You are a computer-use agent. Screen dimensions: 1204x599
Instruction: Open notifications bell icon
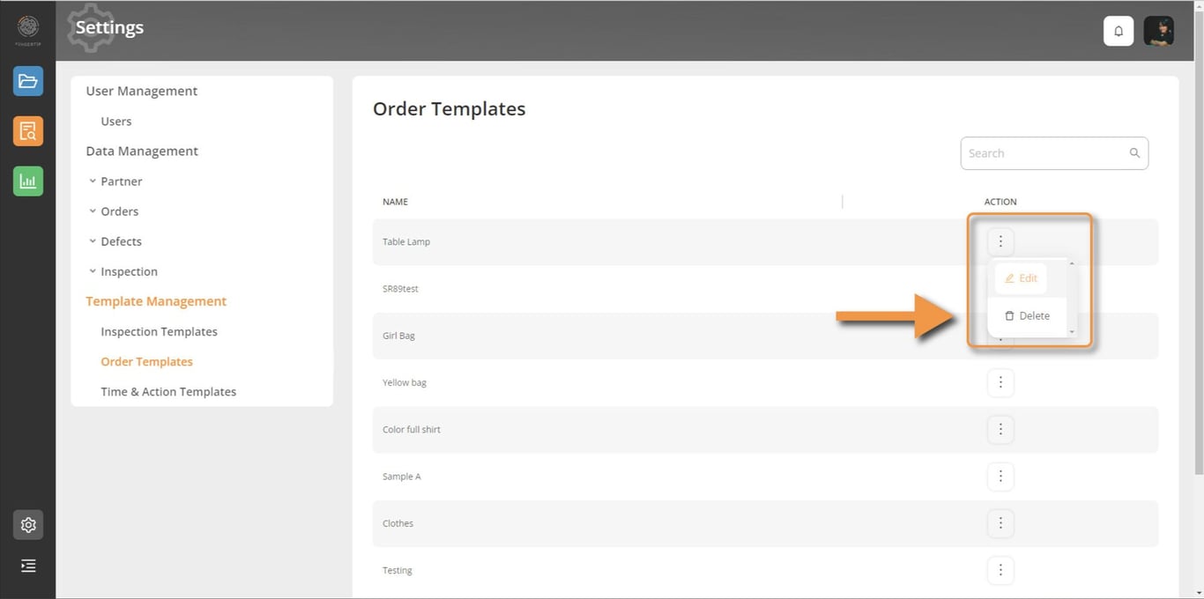1119,31
